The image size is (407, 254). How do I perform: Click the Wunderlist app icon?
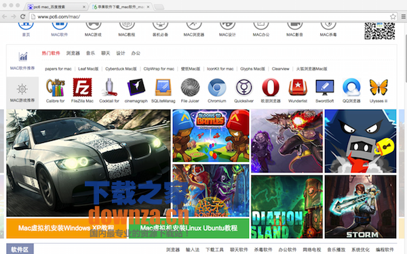(x=298, y=87)
